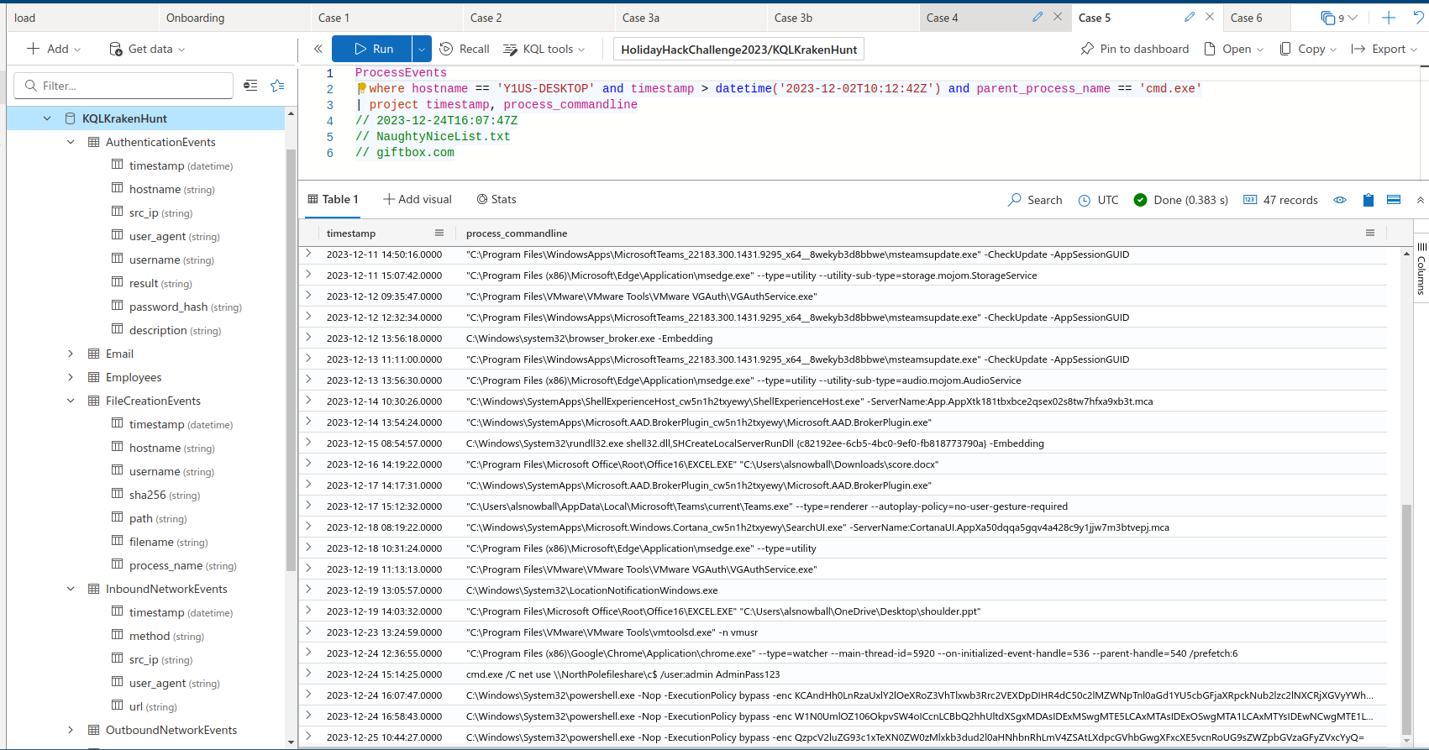Click the Filter input field
The image size is (1429, 750).
(x=123, y=86)
